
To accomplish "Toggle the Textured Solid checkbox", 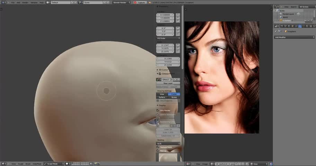I will (x=158, y=147).
